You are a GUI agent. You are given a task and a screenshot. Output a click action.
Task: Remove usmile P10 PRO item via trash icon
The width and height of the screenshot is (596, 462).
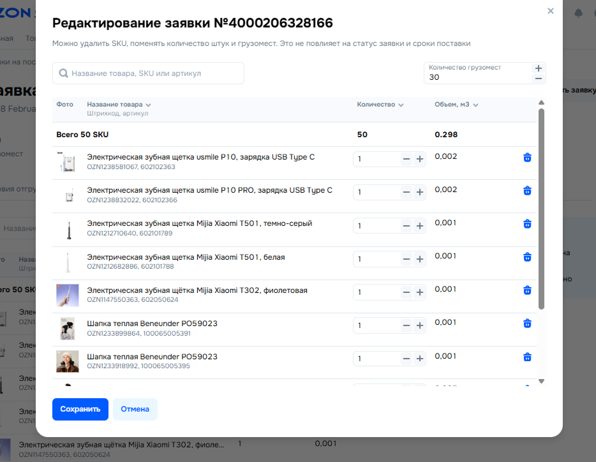(x=527, y=190)
